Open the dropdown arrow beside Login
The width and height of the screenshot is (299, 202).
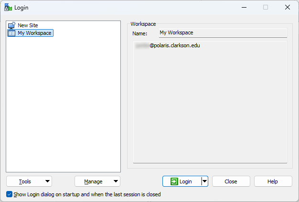point(204,181)
